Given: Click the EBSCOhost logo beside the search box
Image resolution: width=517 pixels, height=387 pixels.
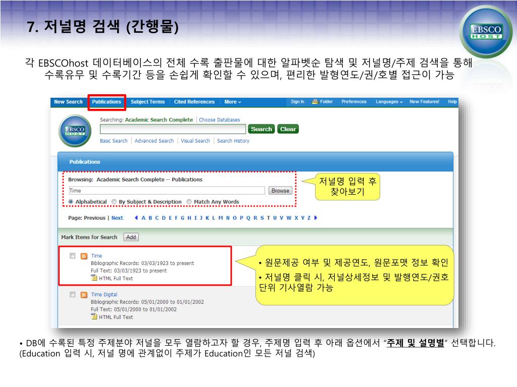Looking at the screenshot, I should 75,131.
